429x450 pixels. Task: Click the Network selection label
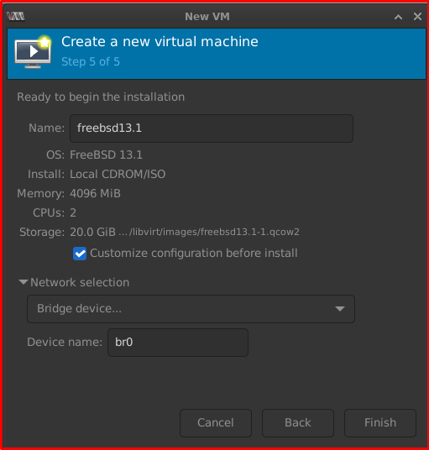tap(80, 282)
